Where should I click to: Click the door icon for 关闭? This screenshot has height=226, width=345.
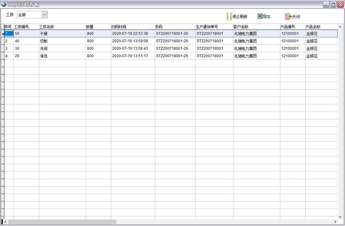(x=288, y=16)
